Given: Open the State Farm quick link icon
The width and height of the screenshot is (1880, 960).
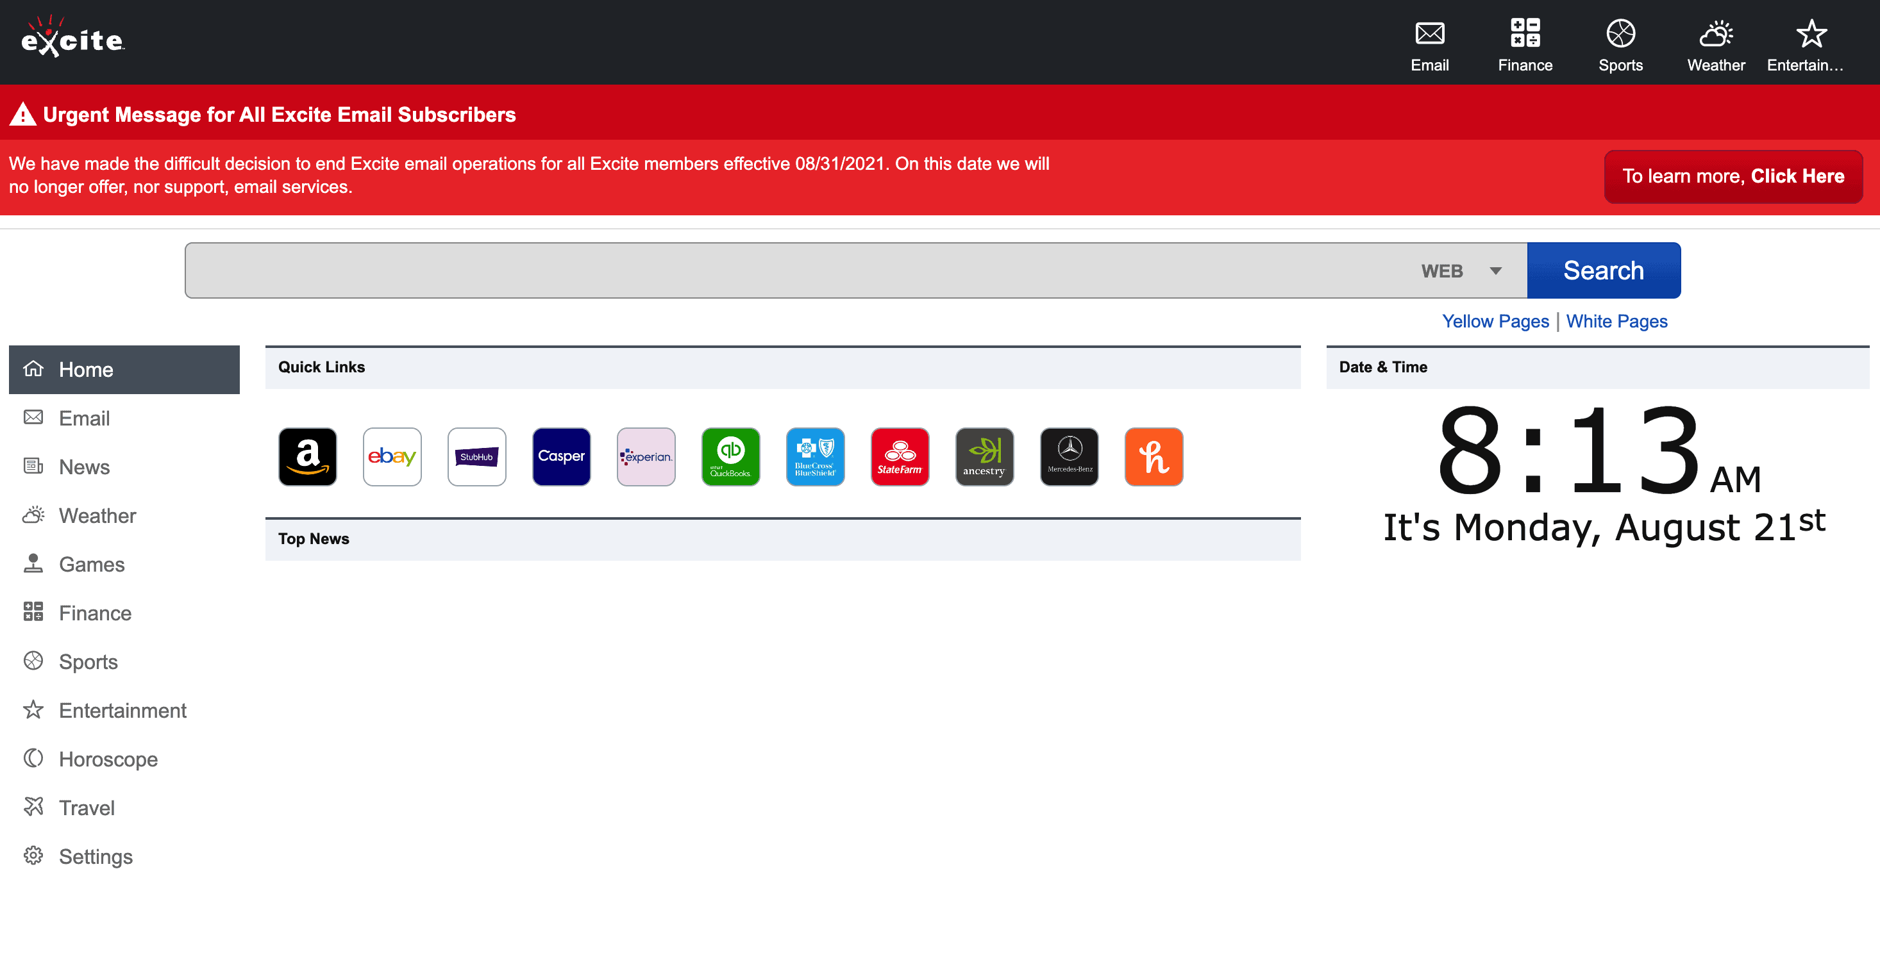Looking at the screenshot, I should click(x=900, y=457).
